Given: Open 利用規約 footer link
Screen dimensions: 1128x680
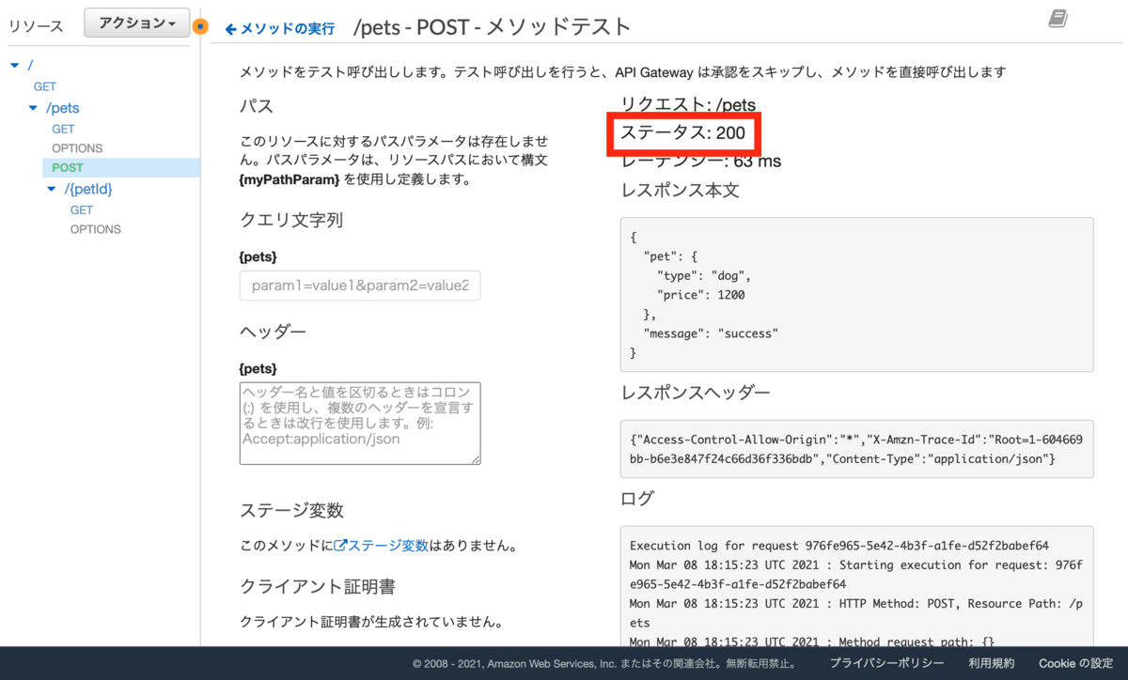Looking at the screenshot, I should click(x=992, y=663).
